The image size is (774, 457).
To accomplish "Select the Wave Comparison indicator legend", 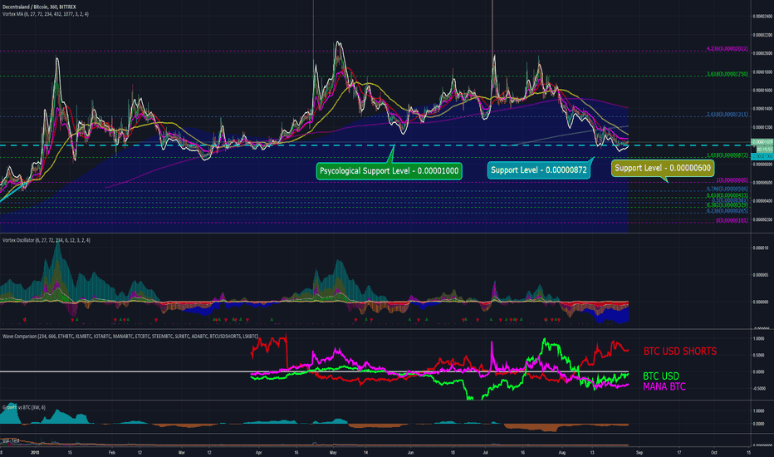I will pos(130,336).
